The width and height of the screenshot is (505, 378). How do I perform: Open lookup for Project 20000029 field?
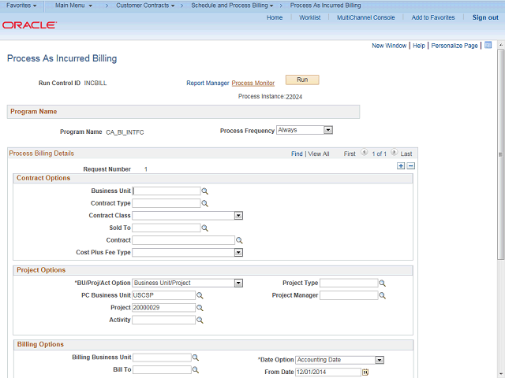(200, 308)
